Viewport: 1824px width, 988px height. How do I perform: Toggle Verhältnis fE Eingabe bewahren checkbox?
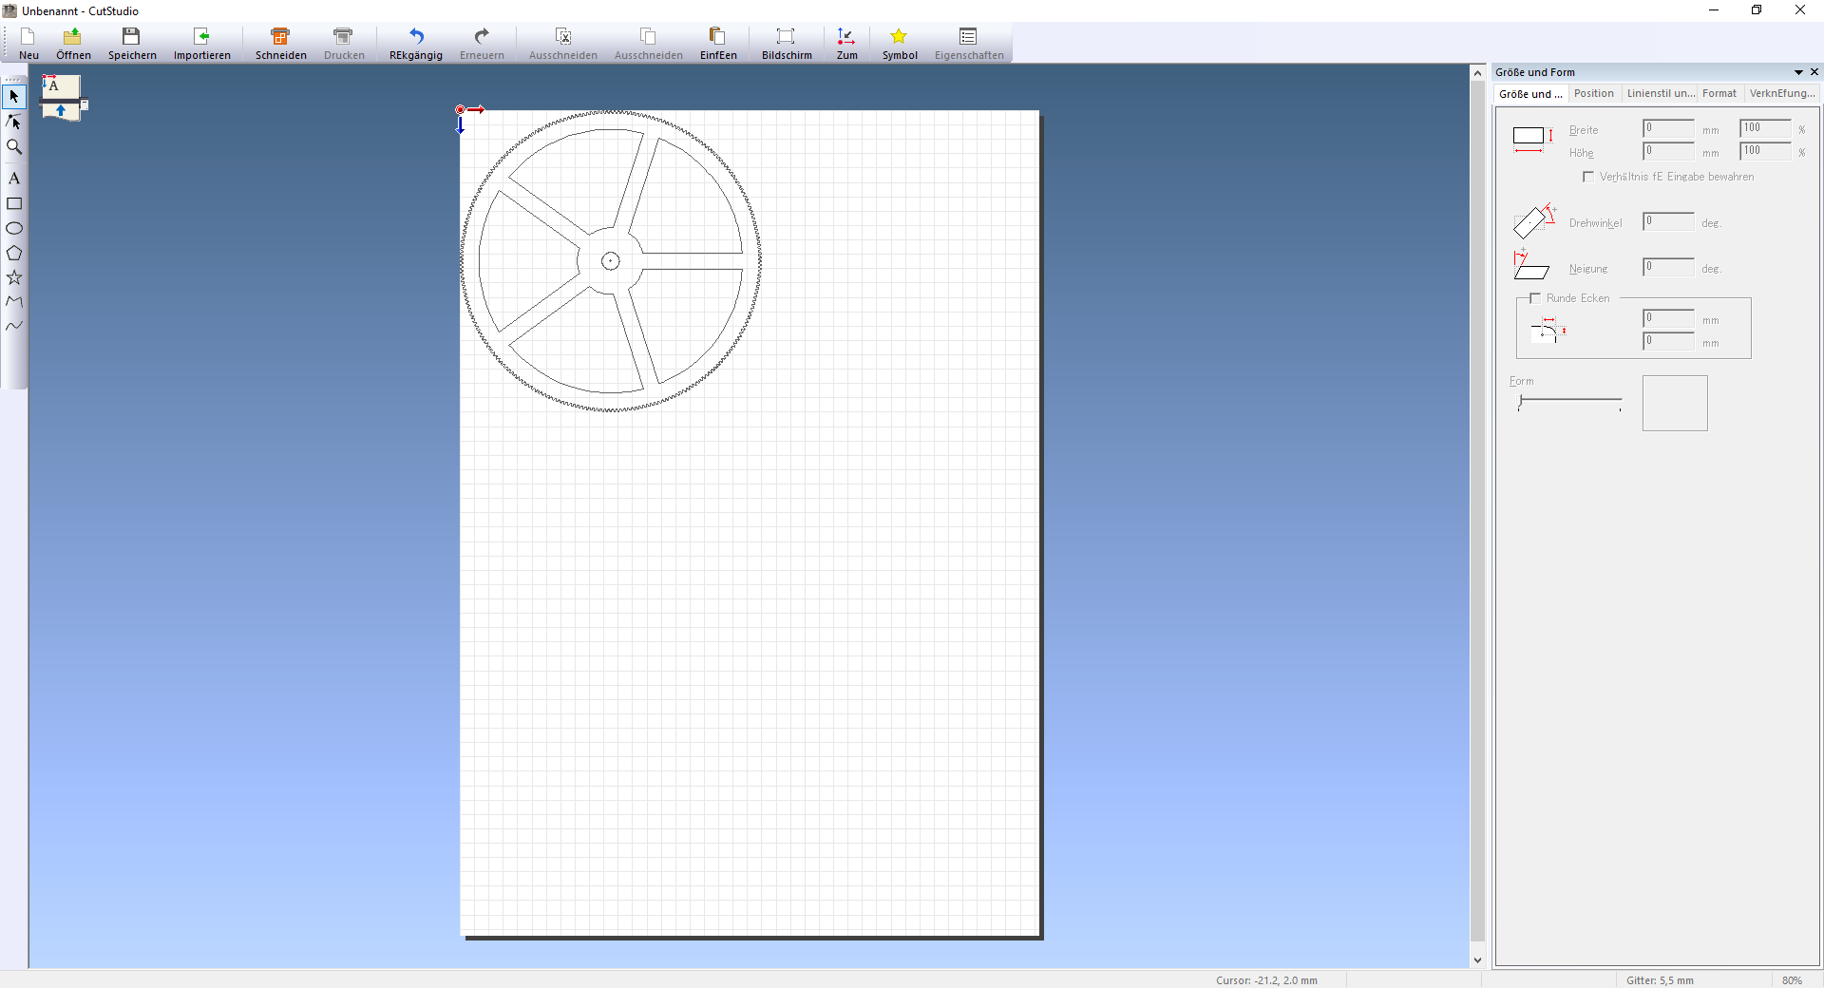[1588, 177]
